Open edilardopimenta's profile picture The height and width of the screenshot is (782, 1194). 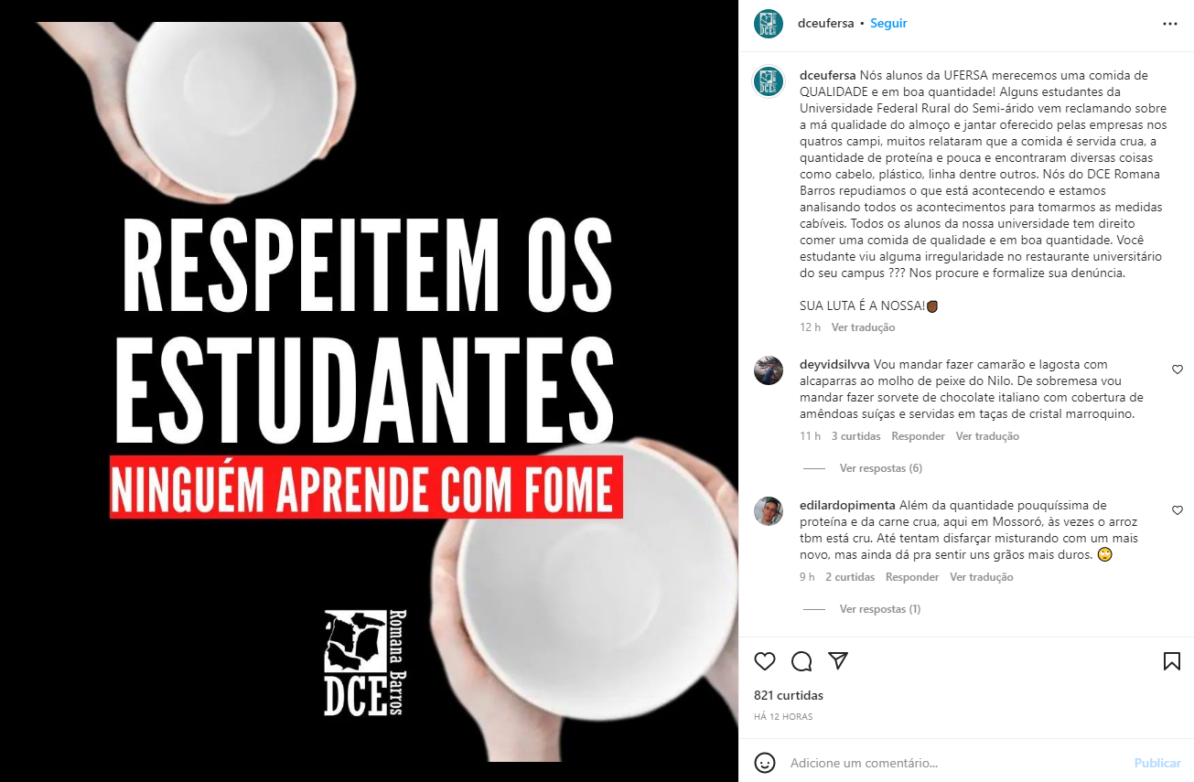pos(769,511)
